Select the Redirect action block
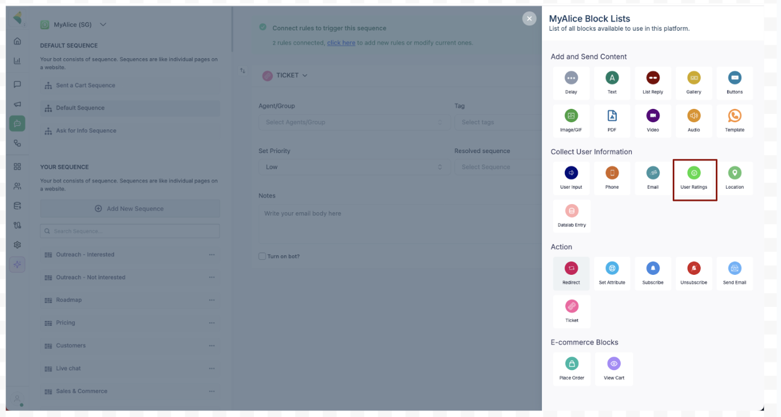The image size is (781, 417). (571, 274)
